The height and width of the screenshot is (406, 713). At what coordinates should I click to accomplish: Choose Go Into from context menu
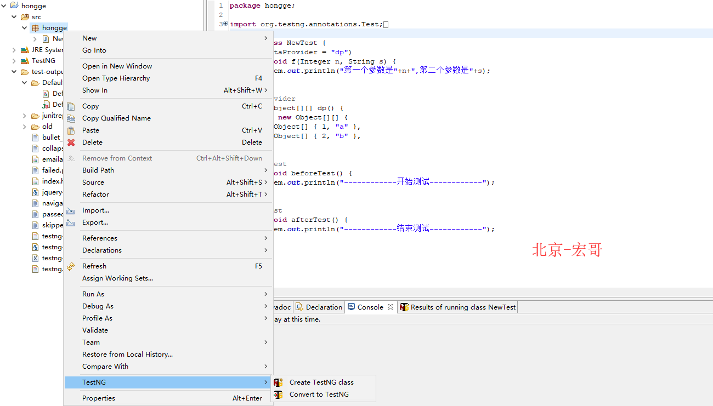(168, 50)
